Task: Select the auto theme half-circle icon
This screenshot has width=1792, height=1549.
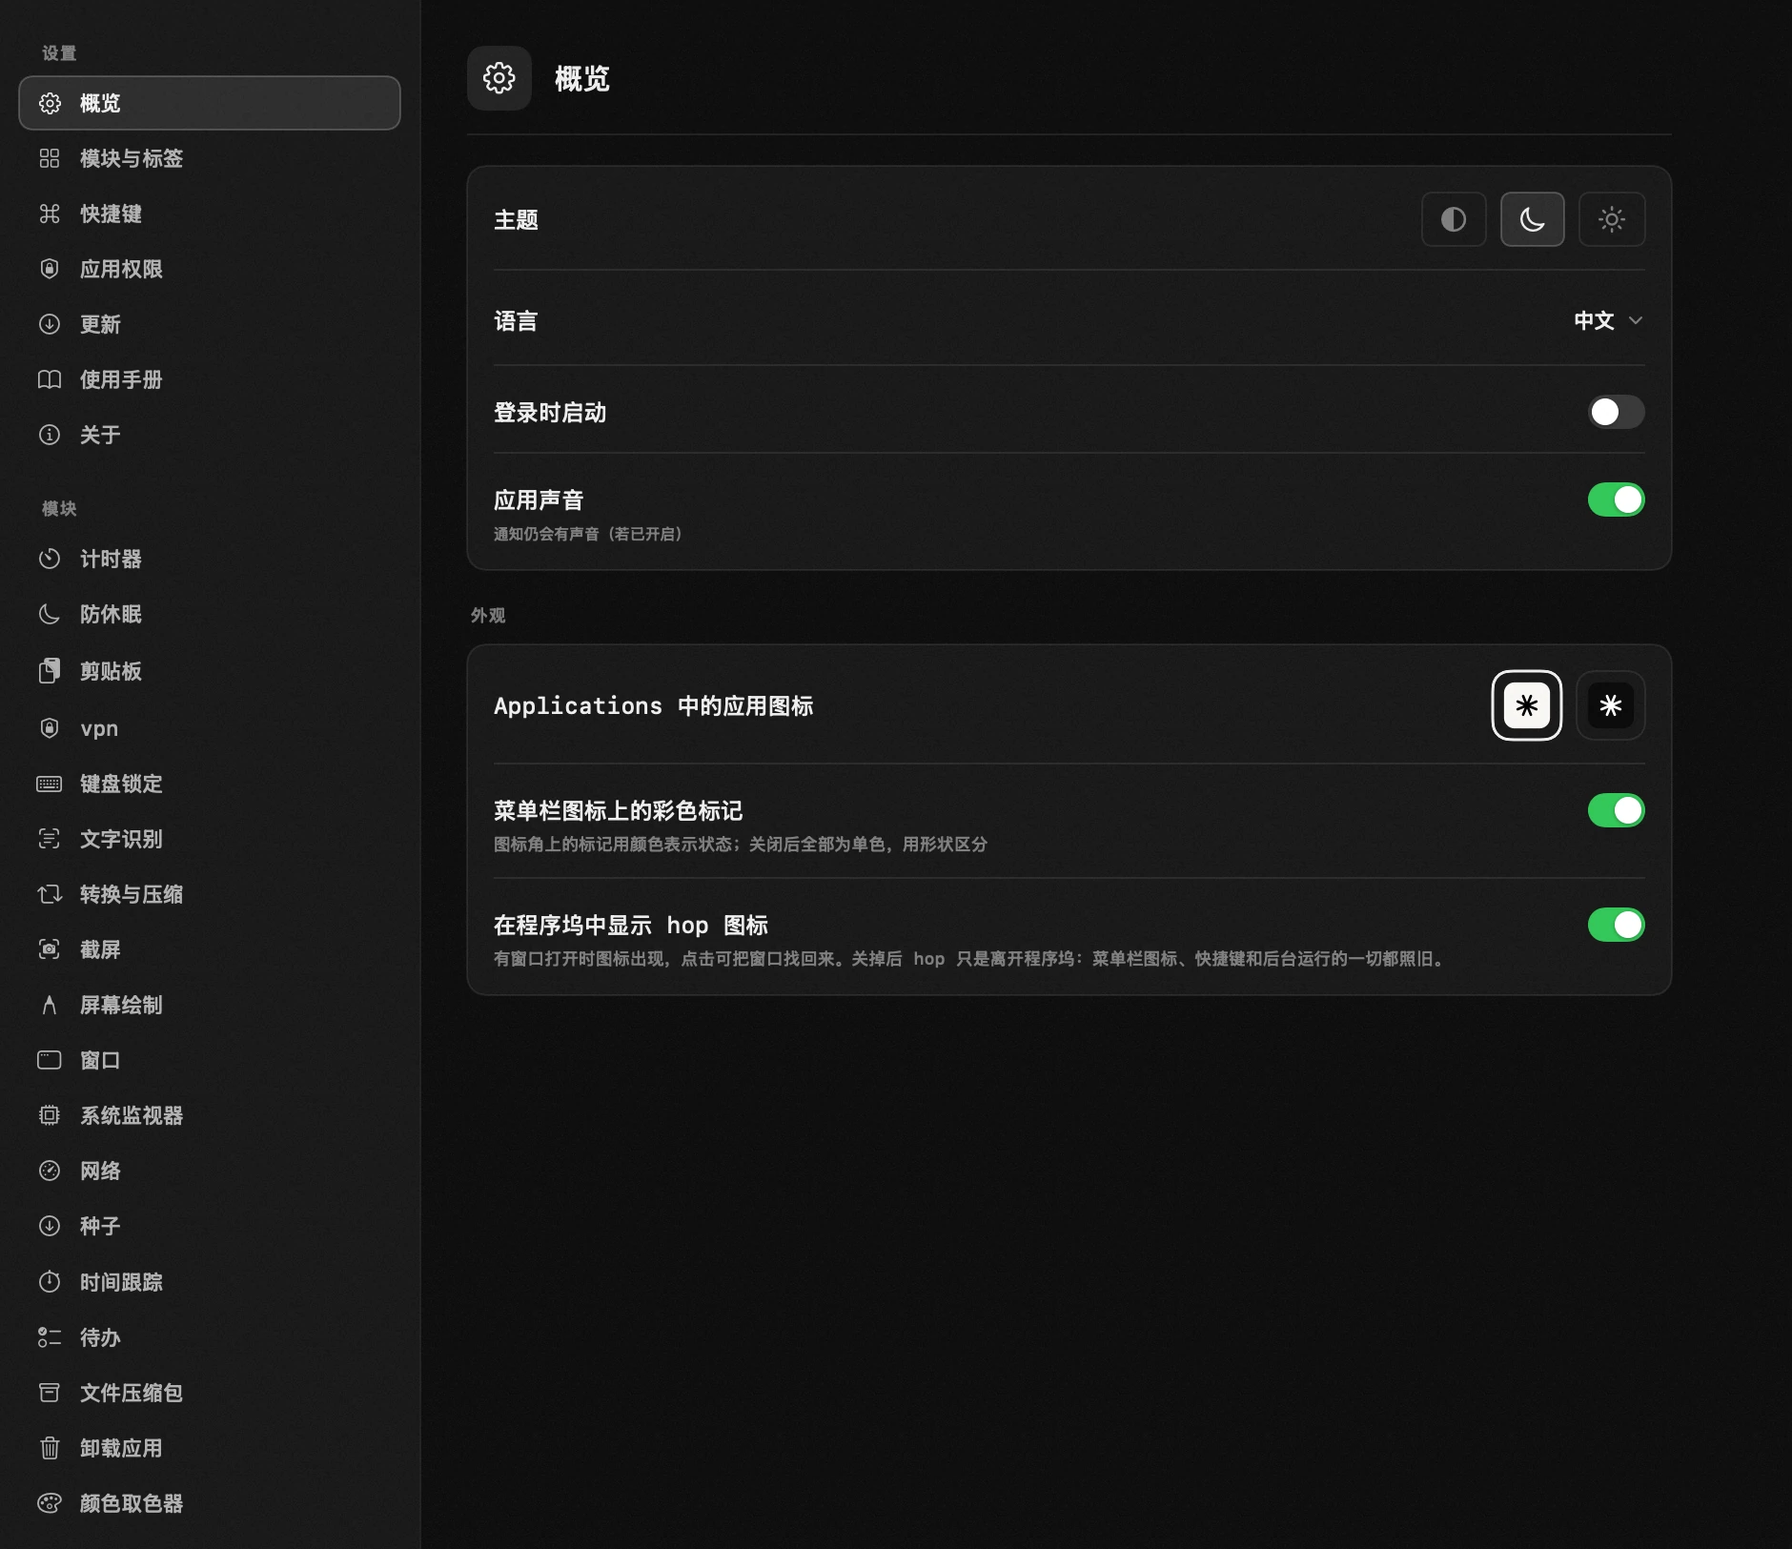Action: click(x=1454, y=219)
